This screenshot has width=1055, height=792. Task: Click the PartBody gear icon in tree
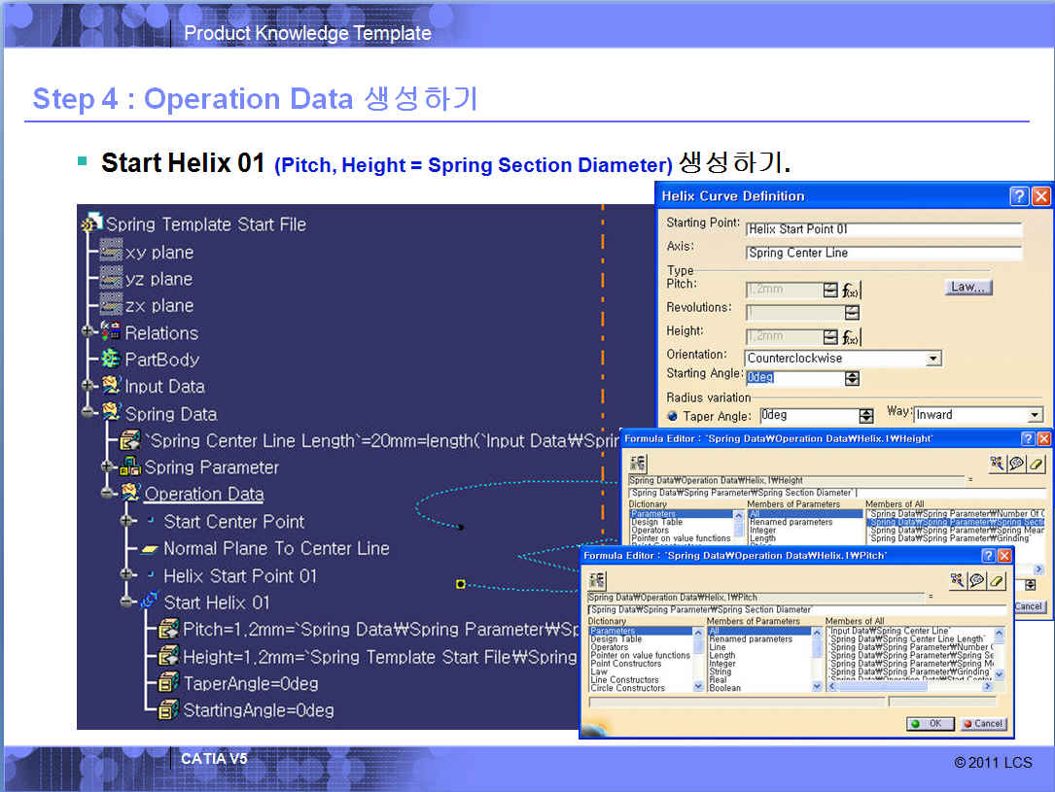coord(111,360)
